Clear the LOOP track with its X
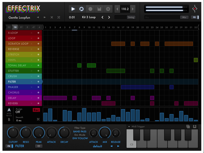204x153 pixels. (x=31, y=38)
